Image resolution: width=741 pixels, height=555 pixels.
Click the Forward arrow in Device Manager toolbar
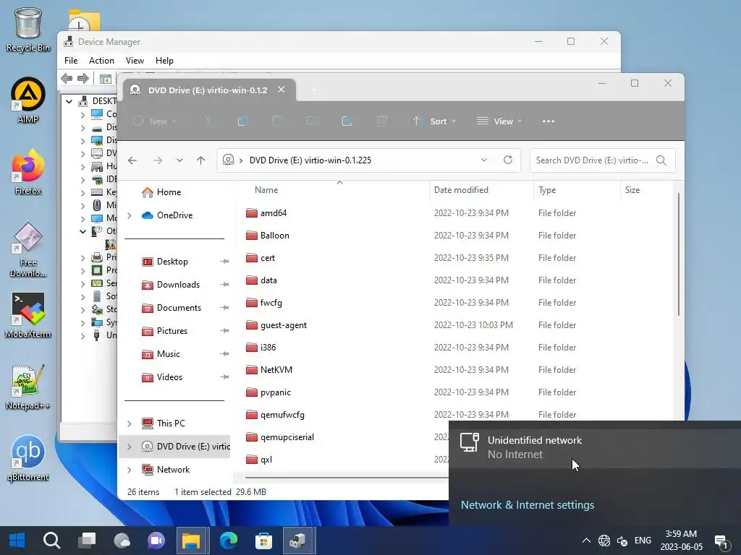coord(83,78)
